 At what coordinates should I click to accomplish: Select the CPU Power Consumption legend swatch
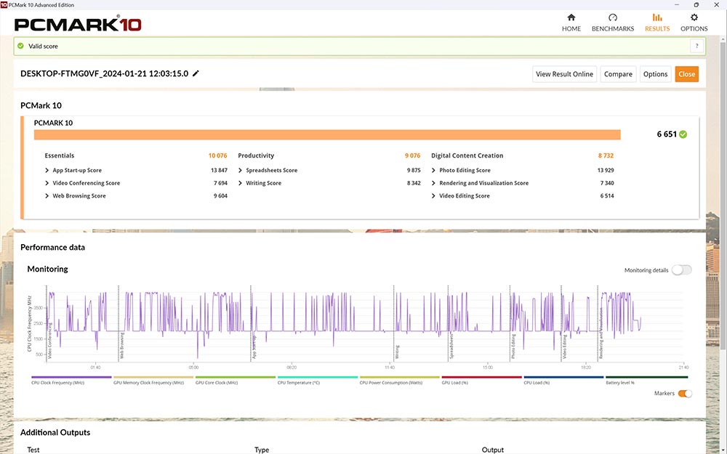400,377
